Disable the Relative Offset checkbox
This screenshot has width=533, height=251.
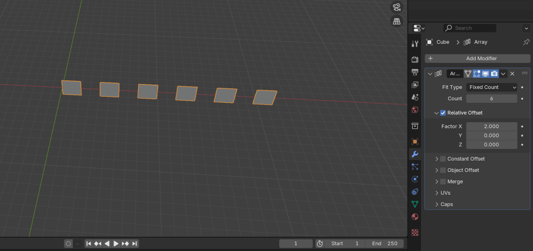pos(443,113)
